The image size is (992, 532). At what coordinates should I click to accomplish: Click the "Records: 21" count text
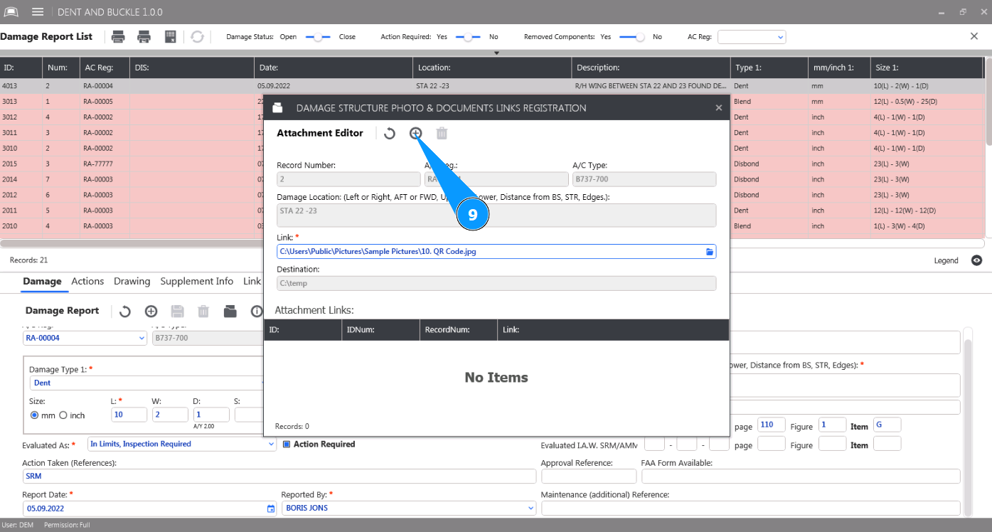pyautogui.click(x=29, y=260)
